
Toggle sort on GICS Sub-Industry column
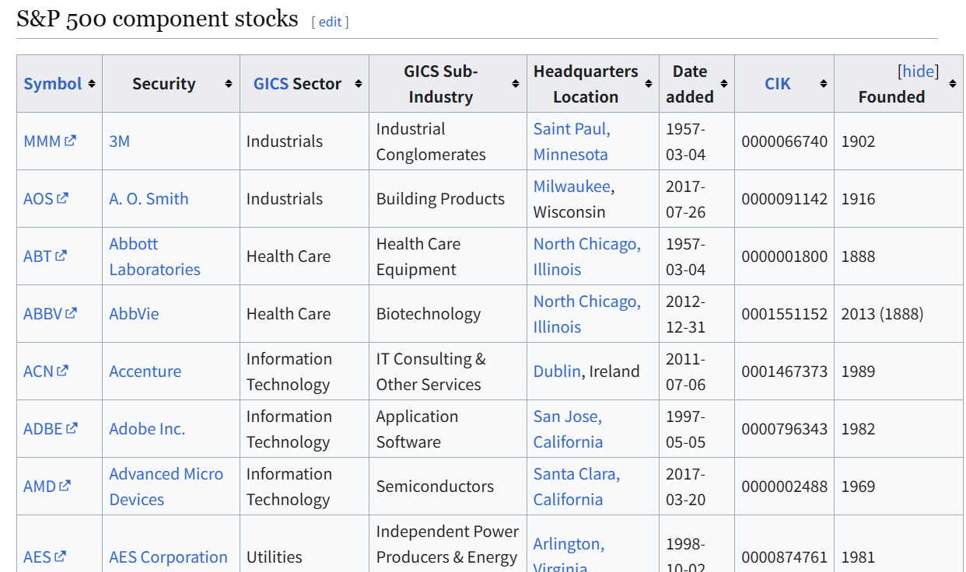point(516,84)
